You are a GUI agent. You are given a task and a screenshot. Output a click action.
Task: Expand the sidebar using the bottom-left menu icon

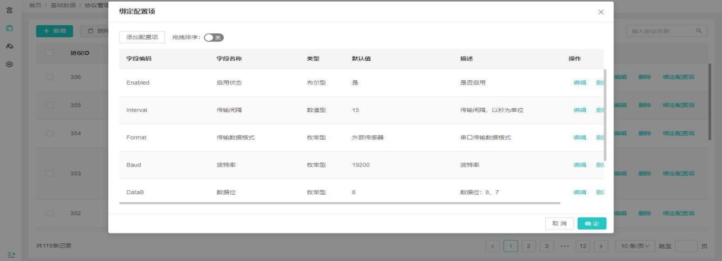10,254
